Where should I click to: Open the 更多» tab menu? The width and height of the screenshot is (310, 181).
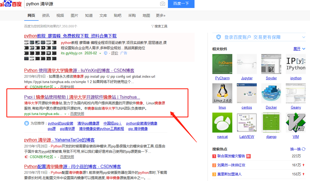click(x=160, y=15)
